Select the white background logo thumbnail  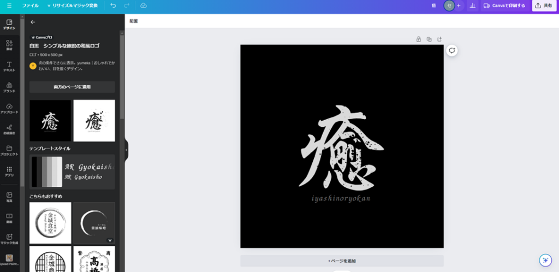[94, 120]
